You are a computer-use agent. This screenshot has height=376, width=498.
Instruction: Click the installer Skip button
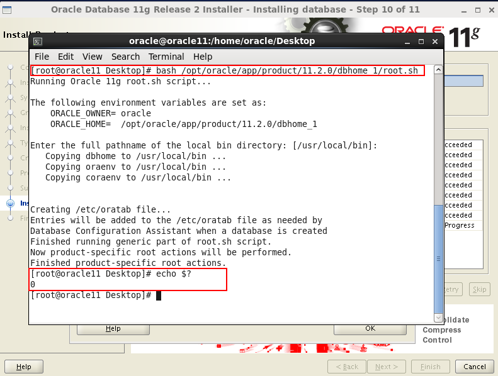click(479, 289)
